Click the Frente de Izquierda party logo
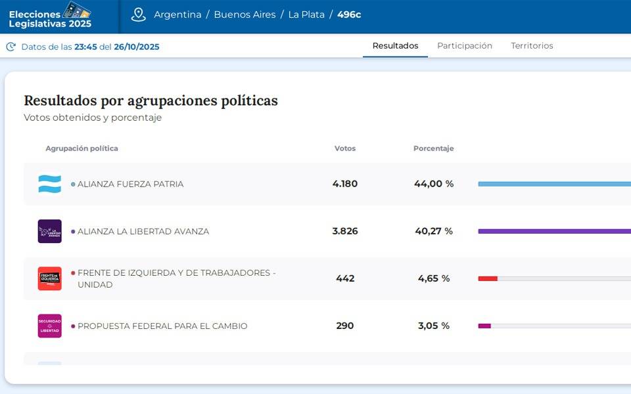 pos(49,278)
